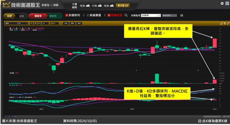
Task: Click second chart toolbar button after separator
Action: [73, 23]
